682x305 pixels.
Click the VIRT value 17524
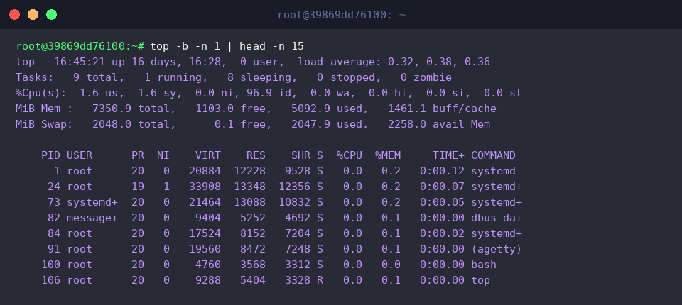[205, 234]
